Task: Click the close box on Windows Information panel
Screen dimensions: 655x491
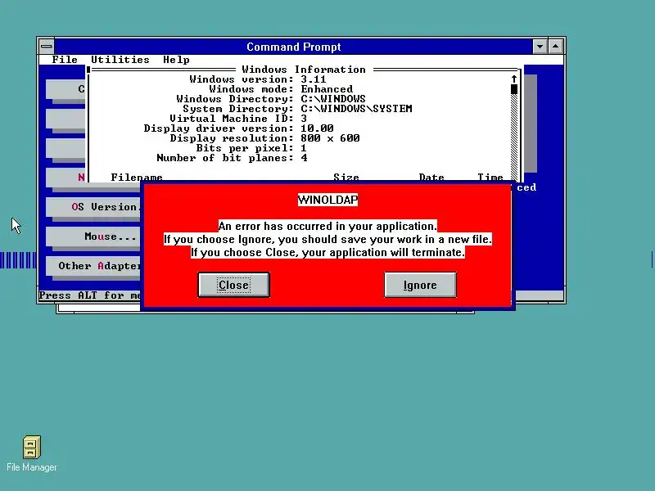Action: click(x=88, y=70)
